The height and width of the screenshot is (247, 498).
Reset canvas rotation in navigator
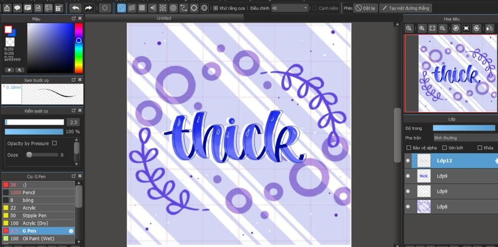tap(466, 28)
